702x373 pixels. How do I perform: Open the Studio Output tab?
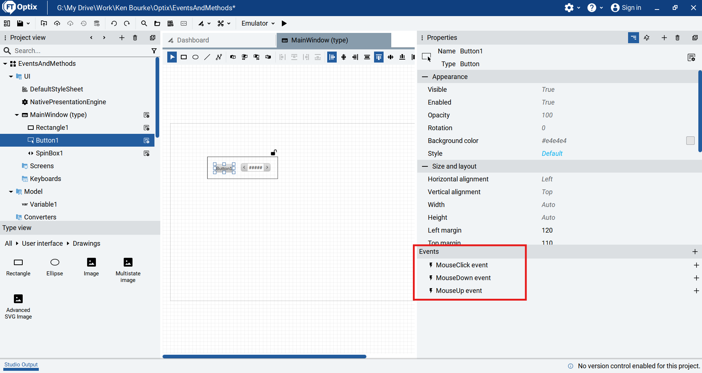21,365
